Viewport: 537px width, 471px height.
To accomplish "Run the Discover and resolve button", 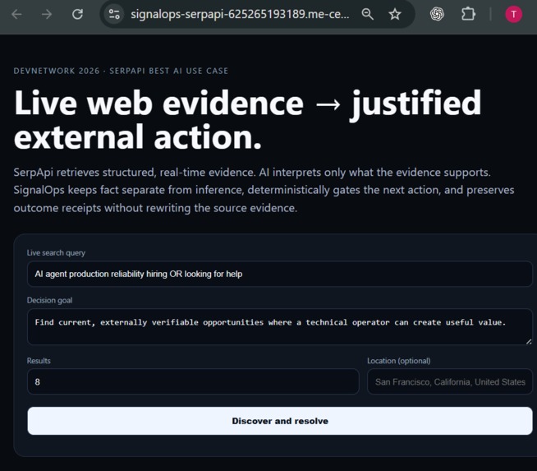I will click(x=280, y=421).
